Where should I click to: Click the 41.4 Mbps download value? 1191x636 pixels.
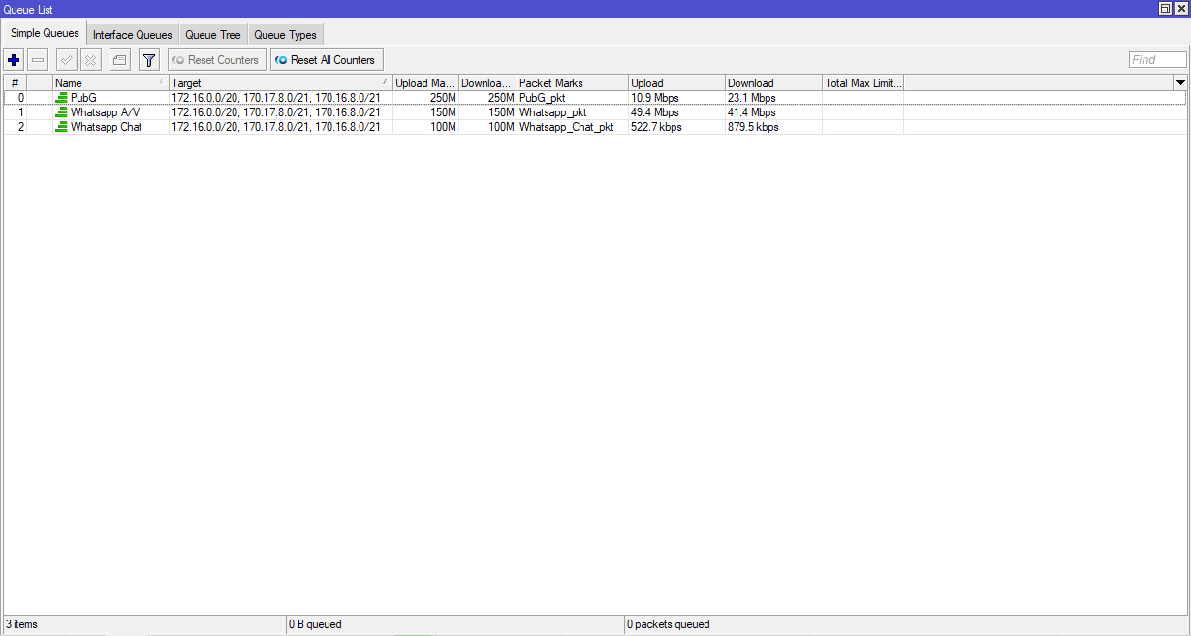tap(752, 112)
